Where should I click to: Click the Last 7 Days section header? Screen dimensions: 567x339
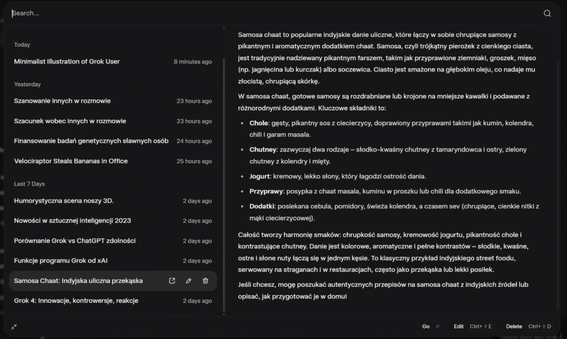[x=29, y=184]
